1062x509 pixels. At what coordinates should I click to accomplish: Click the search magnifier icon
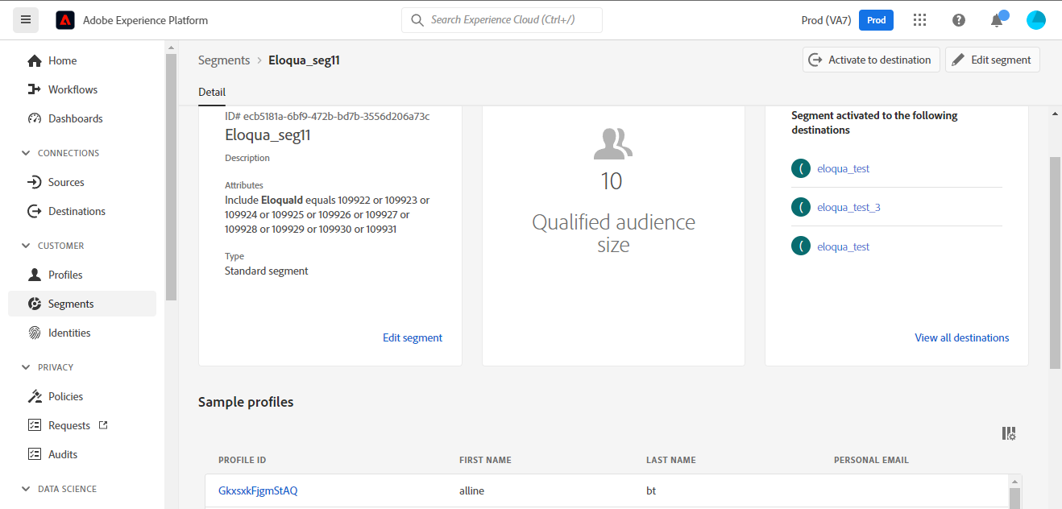pyautogui.click(x=417, y=20)
